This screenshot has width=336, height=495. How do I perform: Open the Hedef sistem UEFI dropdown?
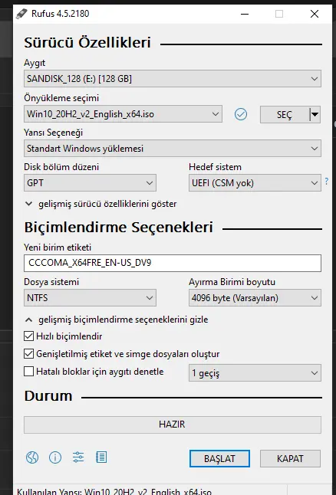(x=255, y=183)
